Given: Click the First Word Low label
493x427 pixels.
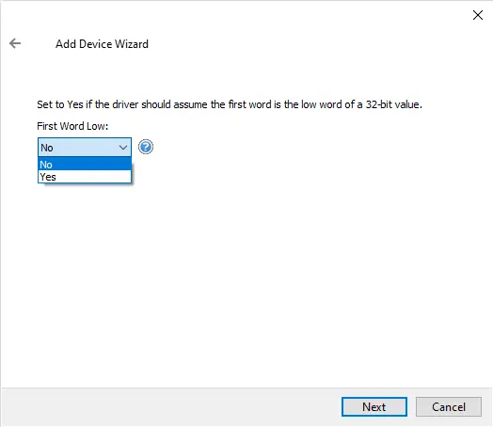Looking at the screenshot, I should 72,126.
